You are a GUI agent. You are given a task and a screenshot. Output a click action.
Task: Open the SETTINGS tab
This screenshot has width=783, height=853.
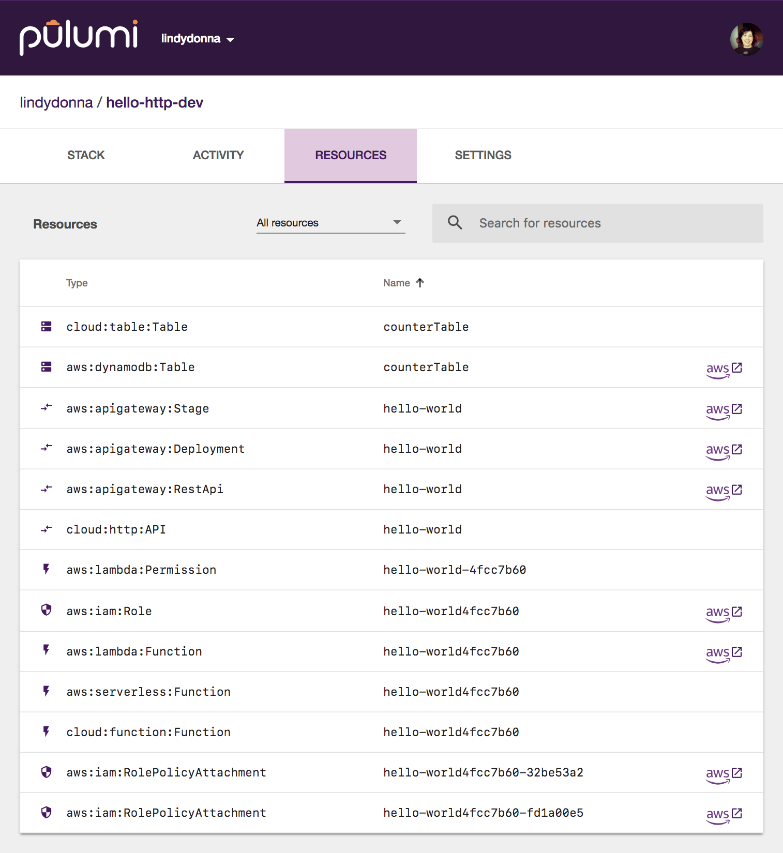tap(483, 155)
